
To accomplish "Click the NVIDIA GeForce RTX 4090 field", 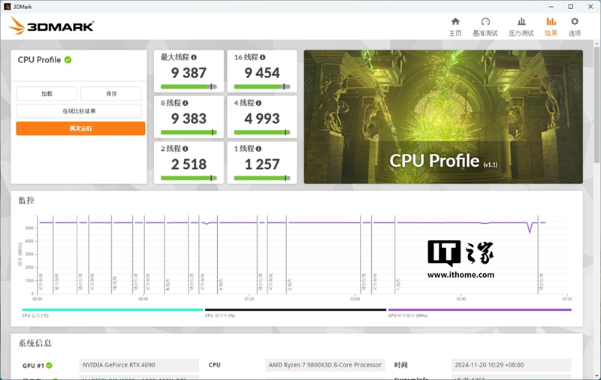I will click(x=139, y=365).
